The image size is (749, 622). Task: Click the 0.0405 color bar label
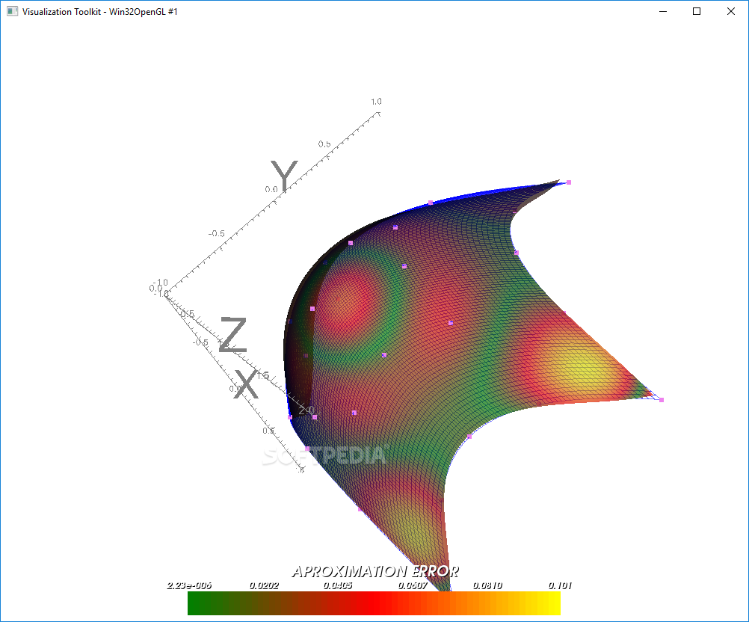coord(338,585)
